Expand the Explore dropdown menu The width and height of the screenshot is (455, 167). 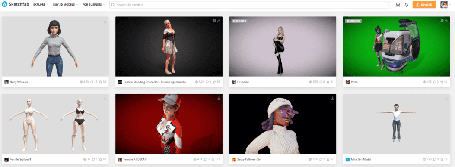pos(41,5)
